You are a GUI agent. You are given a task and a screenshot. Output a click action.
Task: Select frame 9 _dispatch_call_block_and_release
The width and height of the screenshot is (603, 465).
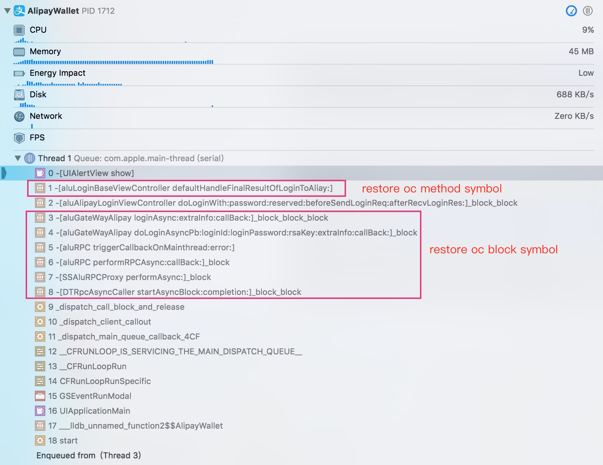301,307
